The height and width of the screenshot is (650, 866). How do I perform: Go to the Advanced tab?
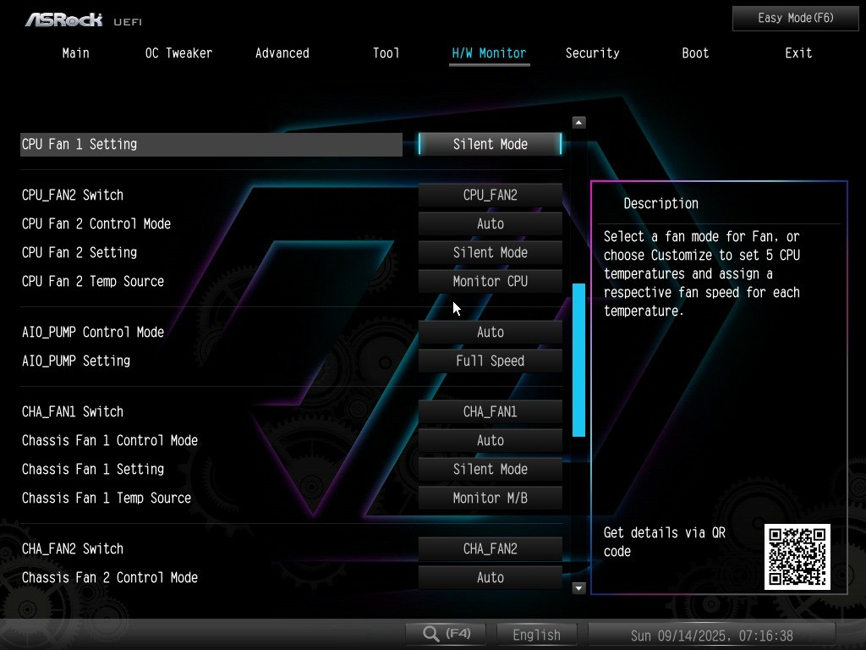pos(282,53)
